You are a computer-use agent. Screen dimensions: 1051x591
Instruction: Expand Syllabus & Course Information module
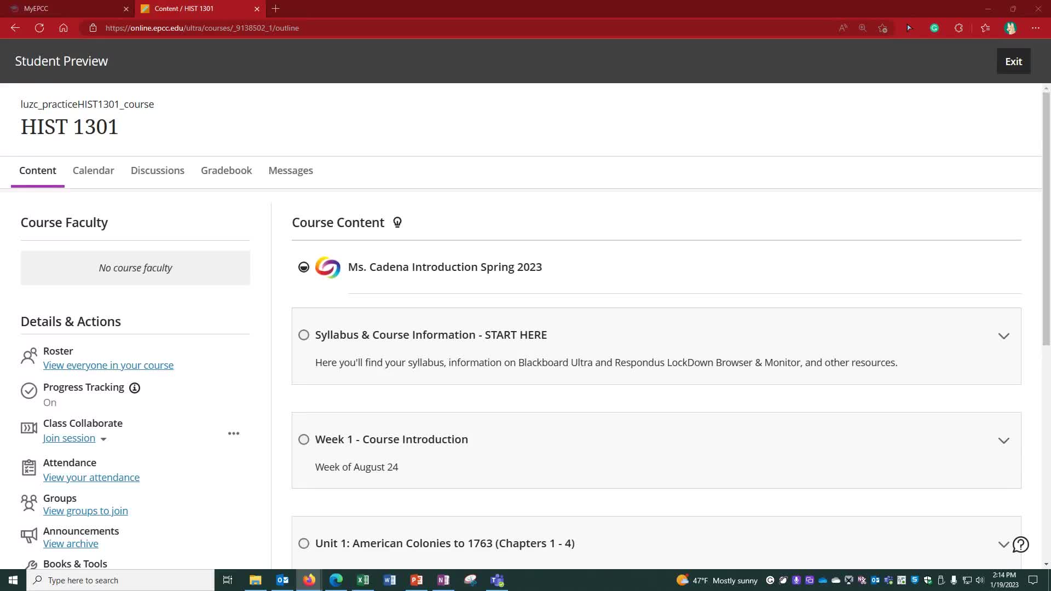(x=1003, y=336)
